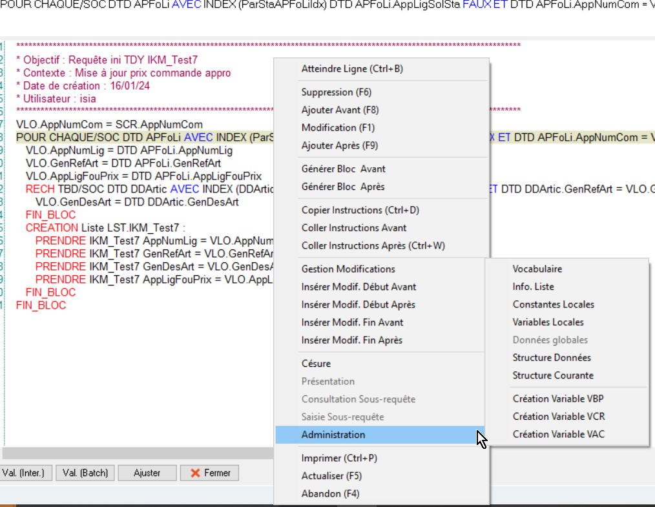Select Imprimer (Ctrl+P) option
Screen dimensions: 655x507
[339, 458]
